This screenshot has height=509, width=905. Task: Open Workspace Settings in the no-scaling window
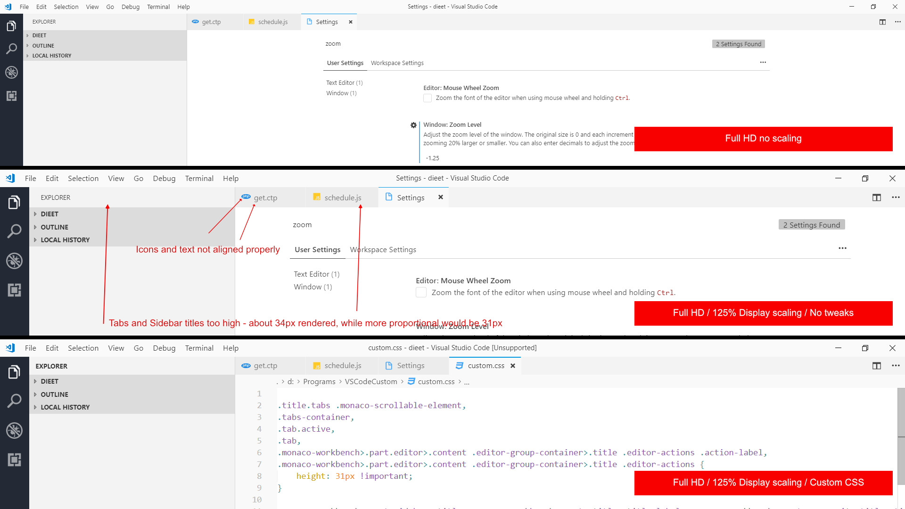click(397, 63)
